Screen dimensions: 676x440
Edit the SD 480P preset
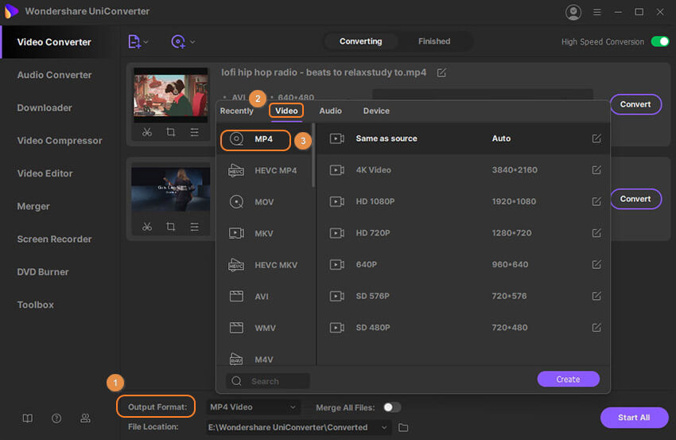(x=596, y=327)
